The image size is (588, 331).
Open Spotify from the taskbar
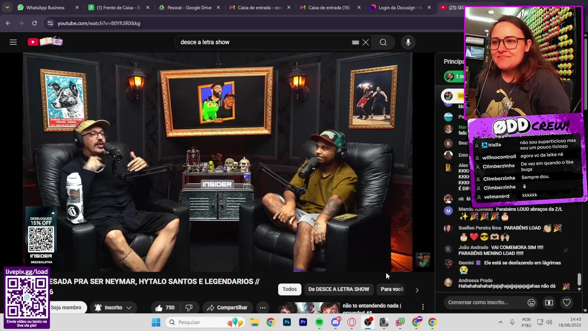pyautogui.click(x=319, y=322)
